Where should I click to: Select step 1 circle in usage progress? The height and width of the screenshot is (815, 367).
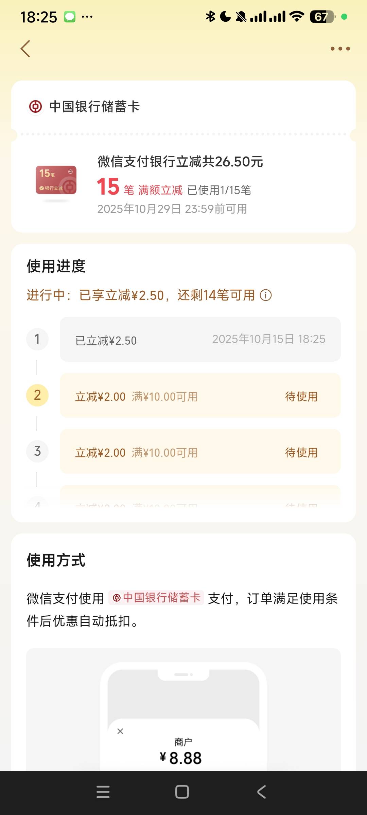coord(37,339)
